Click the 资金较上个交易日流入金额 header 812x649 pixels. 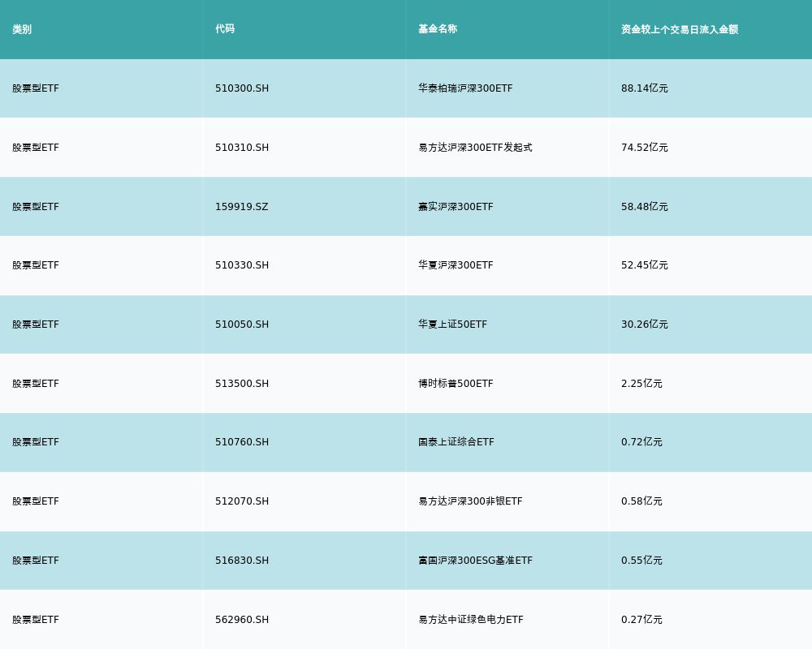680,29
